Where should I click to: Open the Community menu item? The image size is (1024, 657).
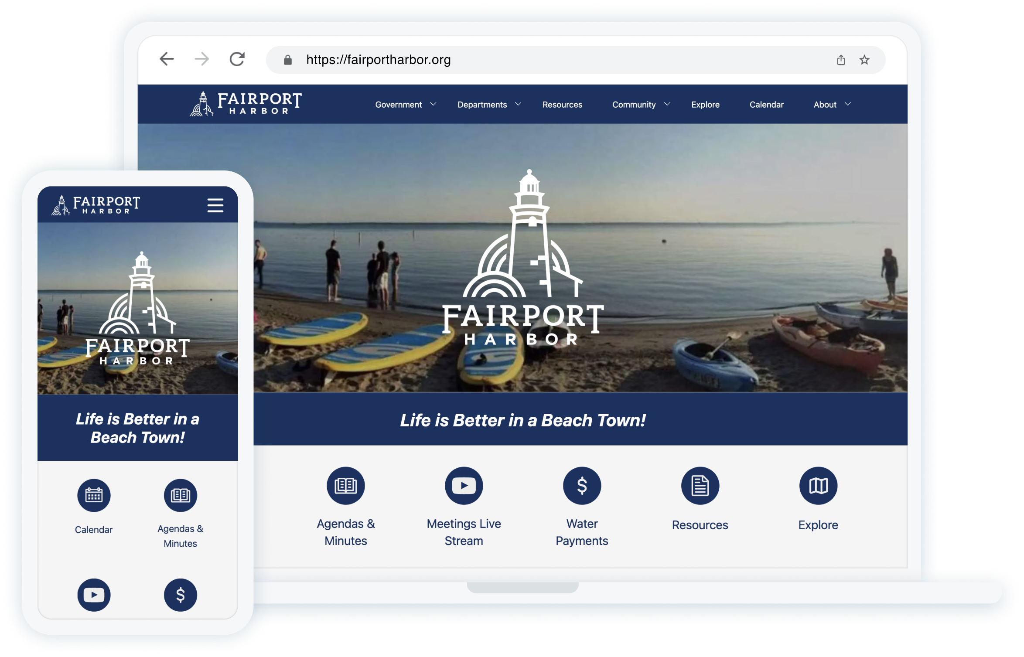click(x=634, y=105)
